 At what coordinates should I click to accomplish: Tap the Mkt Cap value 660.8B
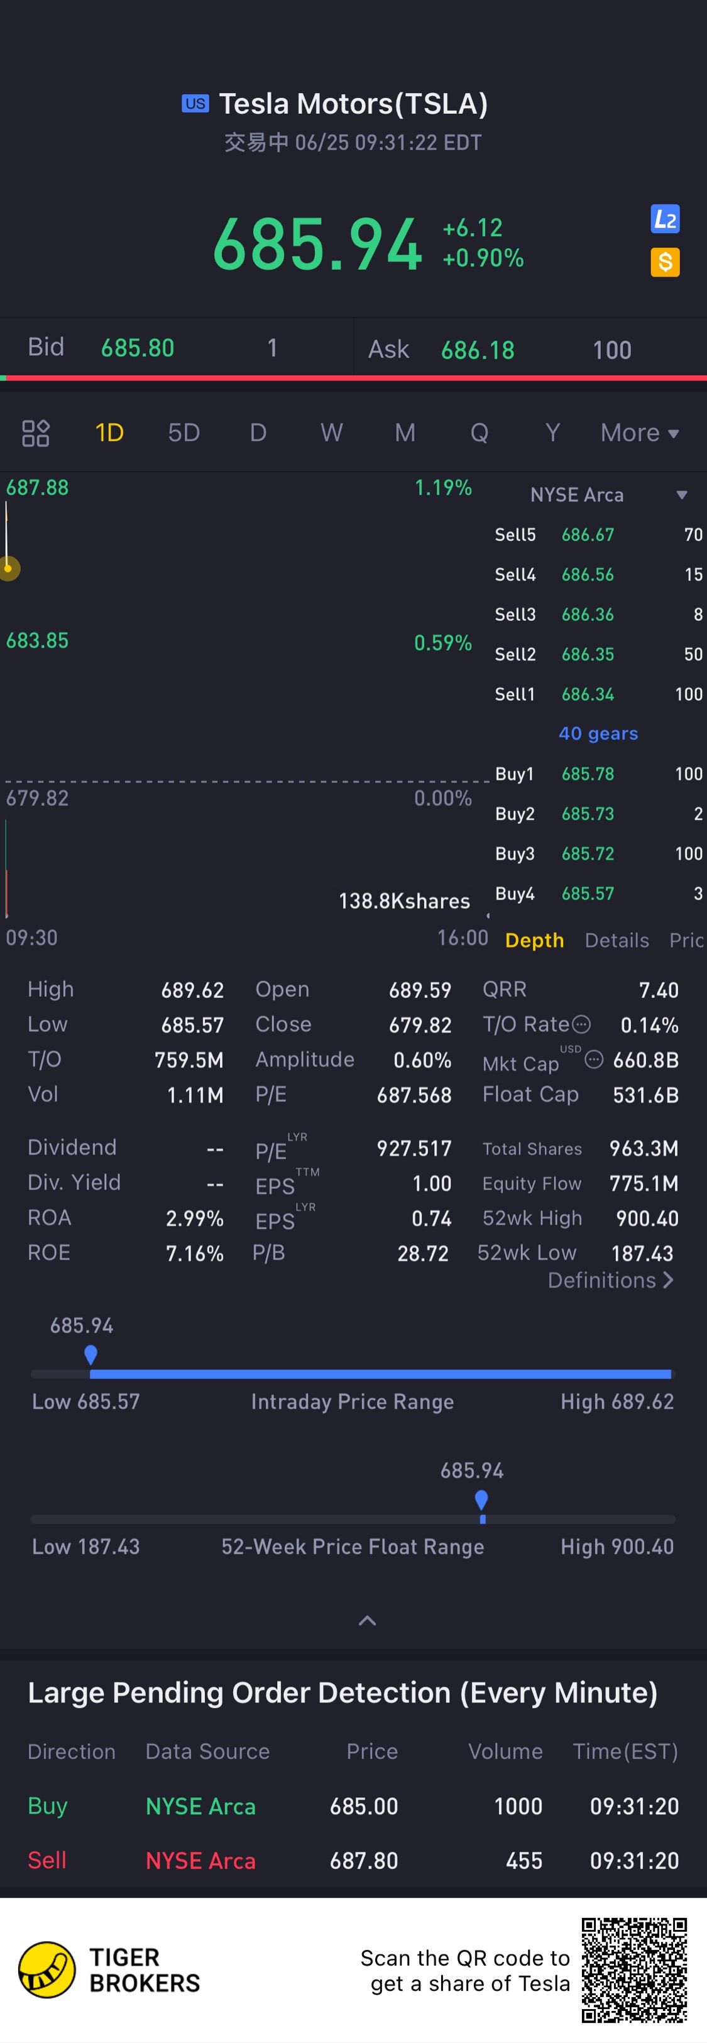pyautogui.click(x=646, y=1060)
